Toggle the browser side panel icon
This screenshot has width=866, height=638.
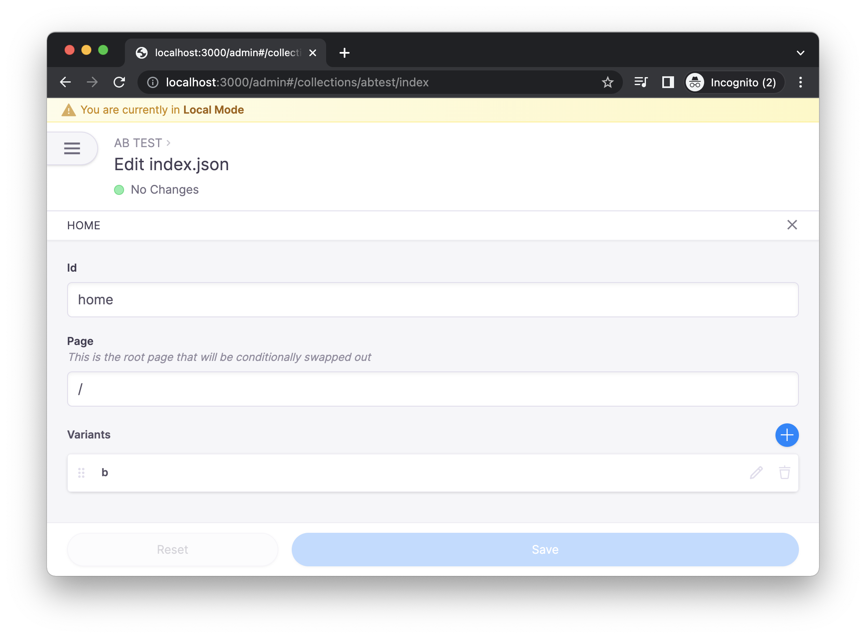pos(668,82)
